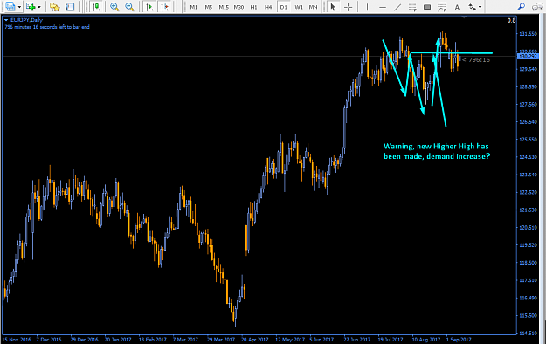Select the candlestick chart type icon

(96, 7)
